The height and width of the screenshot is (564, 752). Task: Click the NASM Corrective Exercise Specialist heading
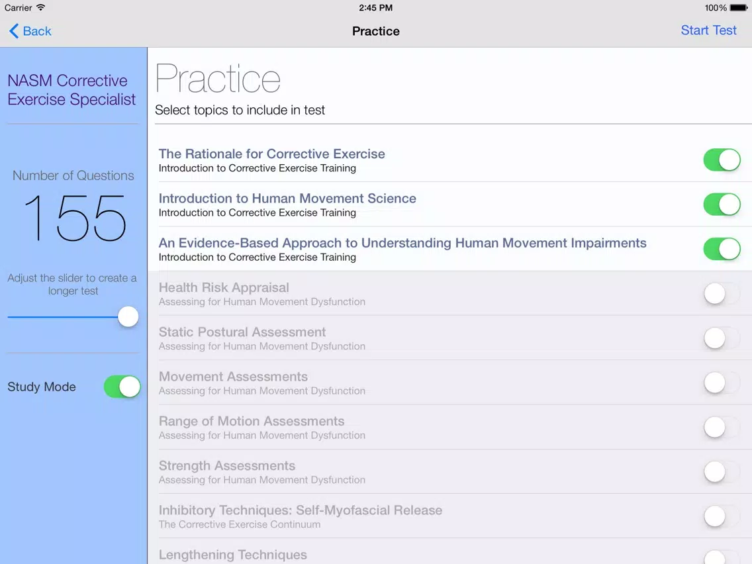click(x=71, y=89)
